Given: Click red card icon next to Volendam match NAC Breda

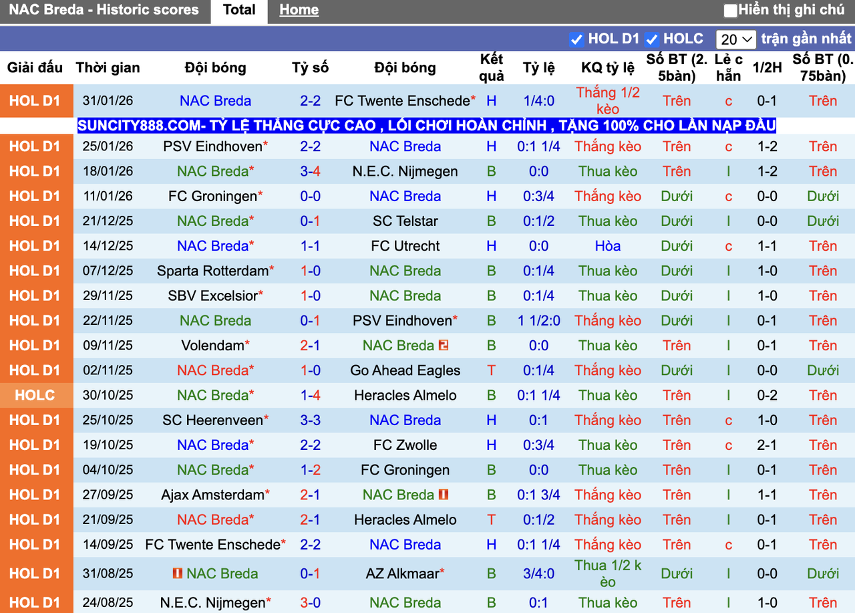Looking at the screenshot, I should 444,346.
